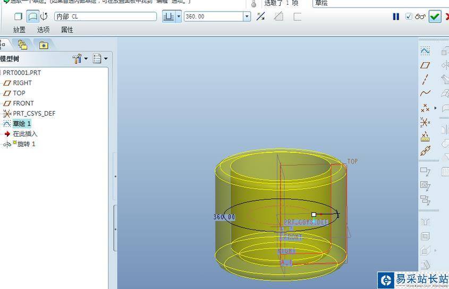This screenshot has width=449, height=289.
Task: Click the glasses feature preview icon
Action: point(420,16)
